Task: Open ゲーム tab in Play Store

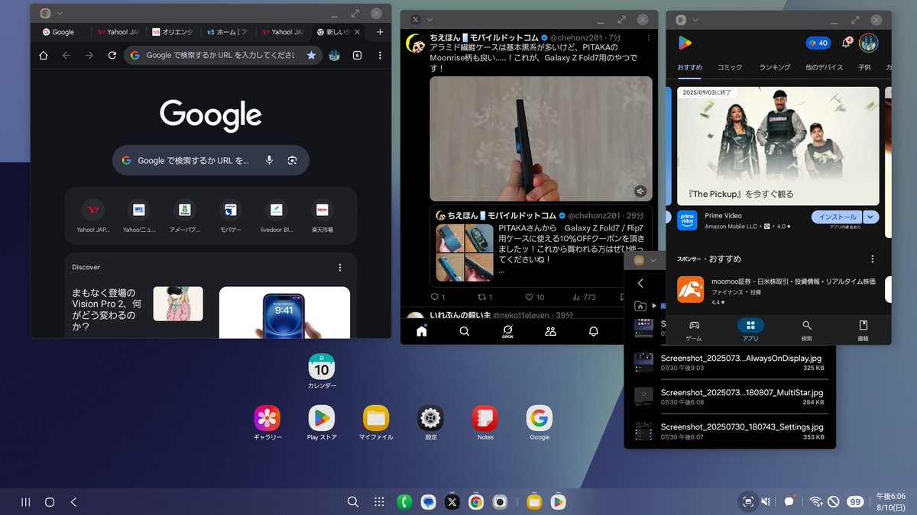Action: click(694, 330)
